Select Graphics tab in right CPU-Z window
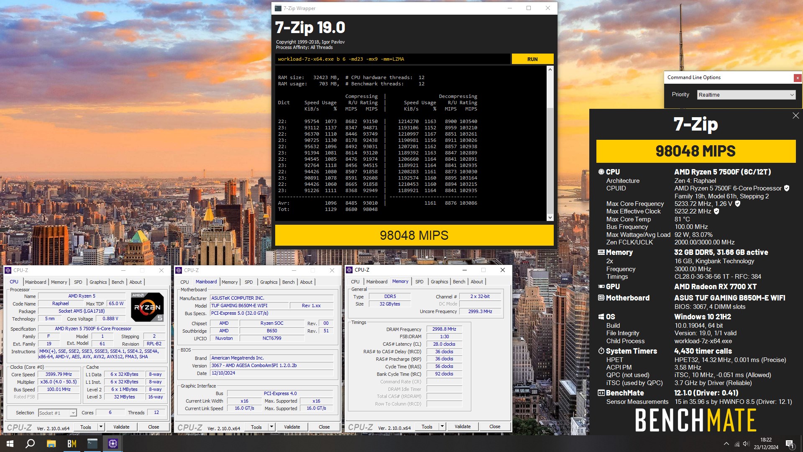Image resolution: width=803 pixels, height=452 pixels. [440, 282]
